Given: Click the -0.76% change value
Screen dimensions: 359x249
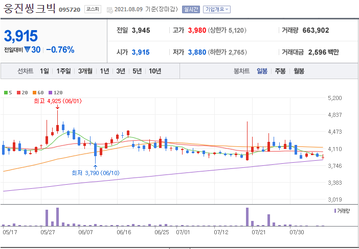Looking at the screenshot, I should click(x=60, y=49).
